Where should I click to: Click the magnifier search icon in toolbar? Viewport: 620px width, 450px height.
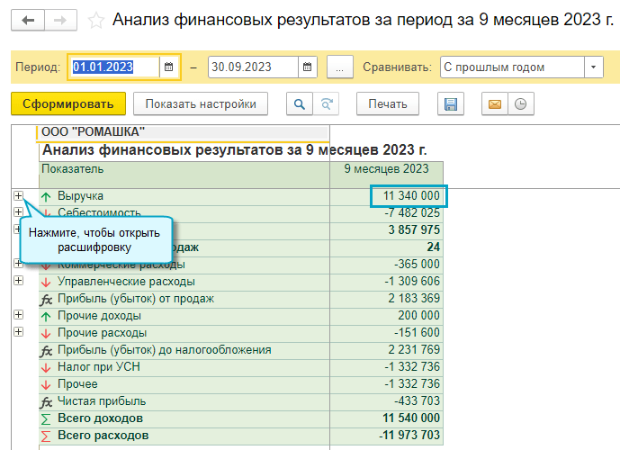(298, 104)
